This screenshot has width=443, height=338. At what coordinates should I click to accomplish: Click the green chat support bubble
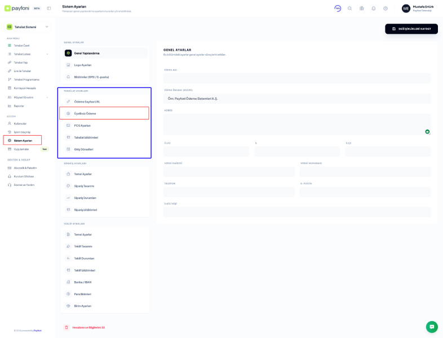(431, 327)
